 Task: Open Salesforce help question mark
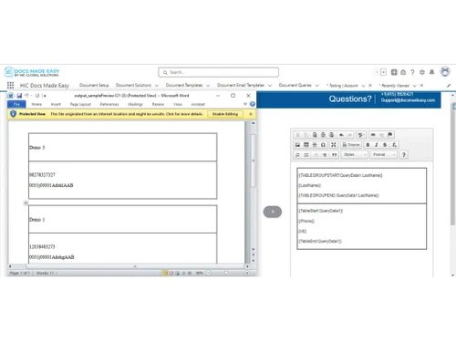412,72
